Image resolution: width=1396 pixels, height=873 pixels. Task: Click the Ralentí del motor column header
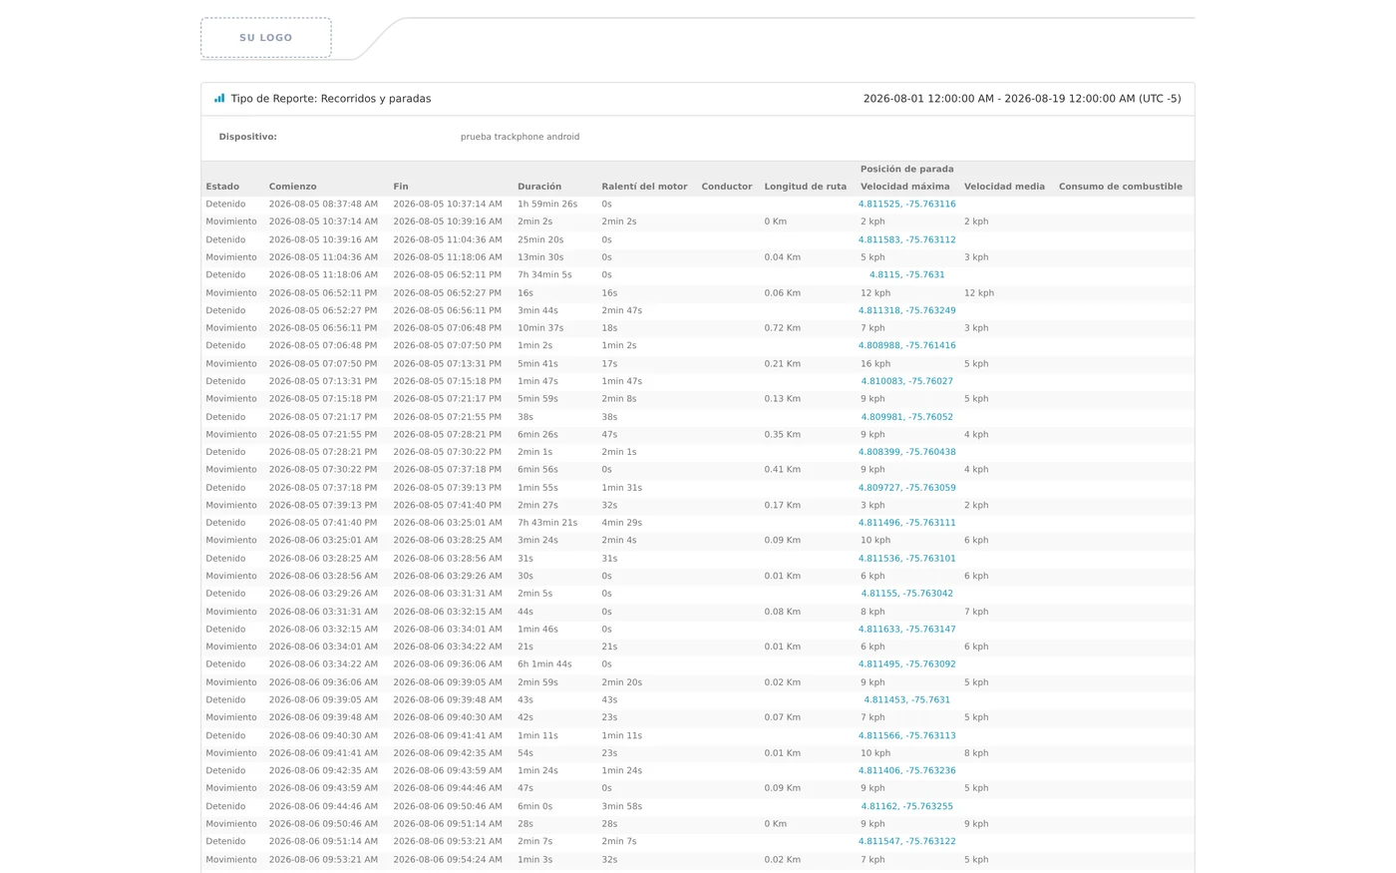644,187
